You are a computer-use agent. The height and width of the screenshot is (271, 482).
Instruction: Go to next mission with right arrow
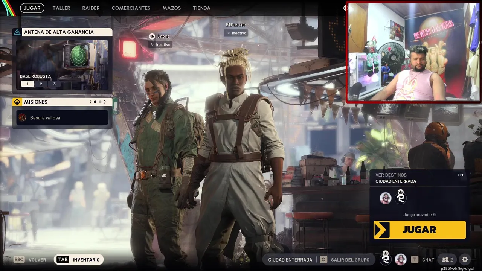coord(105,102)
